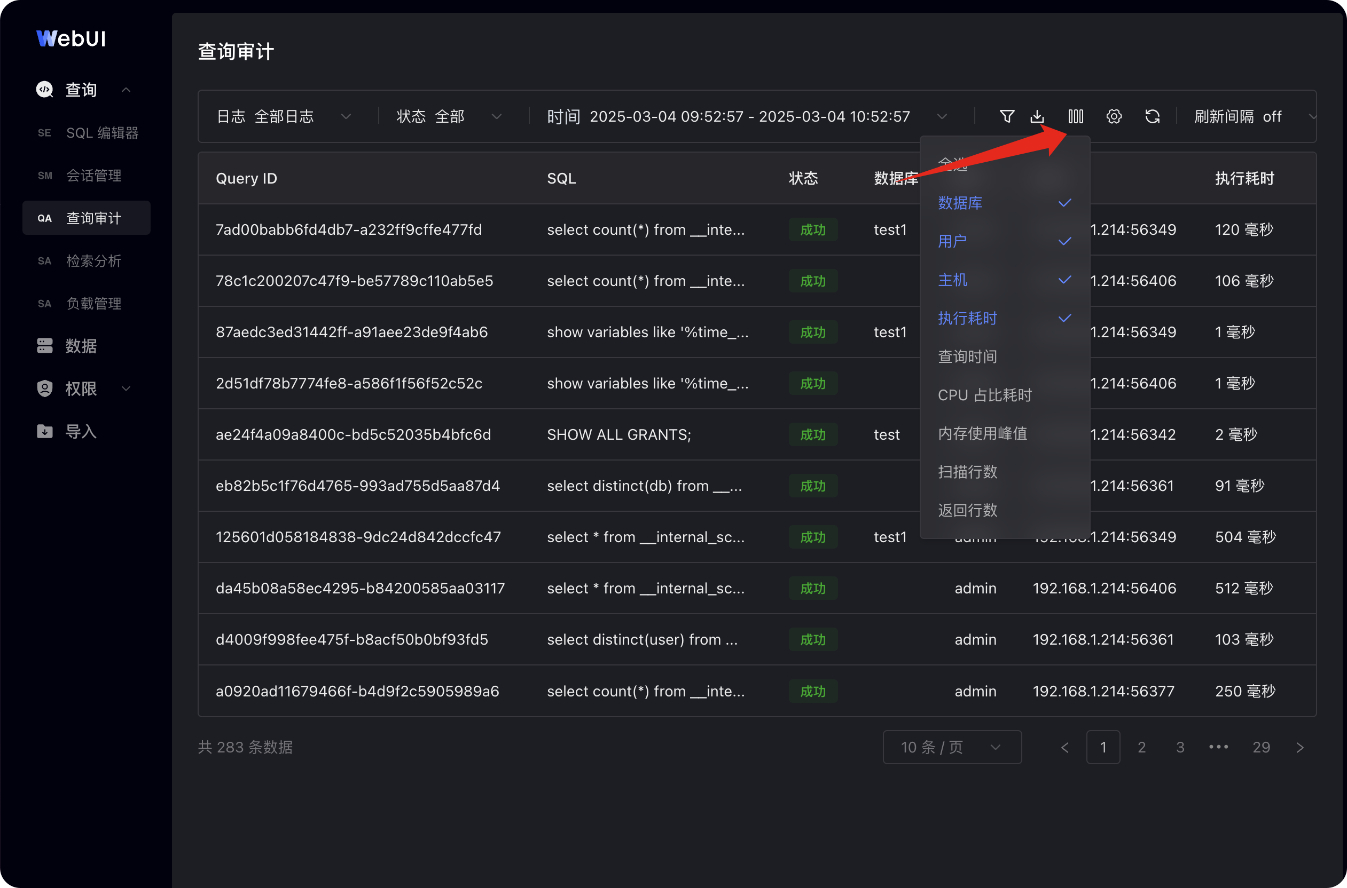This screenshot has height=888, width=1347.
Task: Click the refresh icon
Action: (x=1152, y=116)
